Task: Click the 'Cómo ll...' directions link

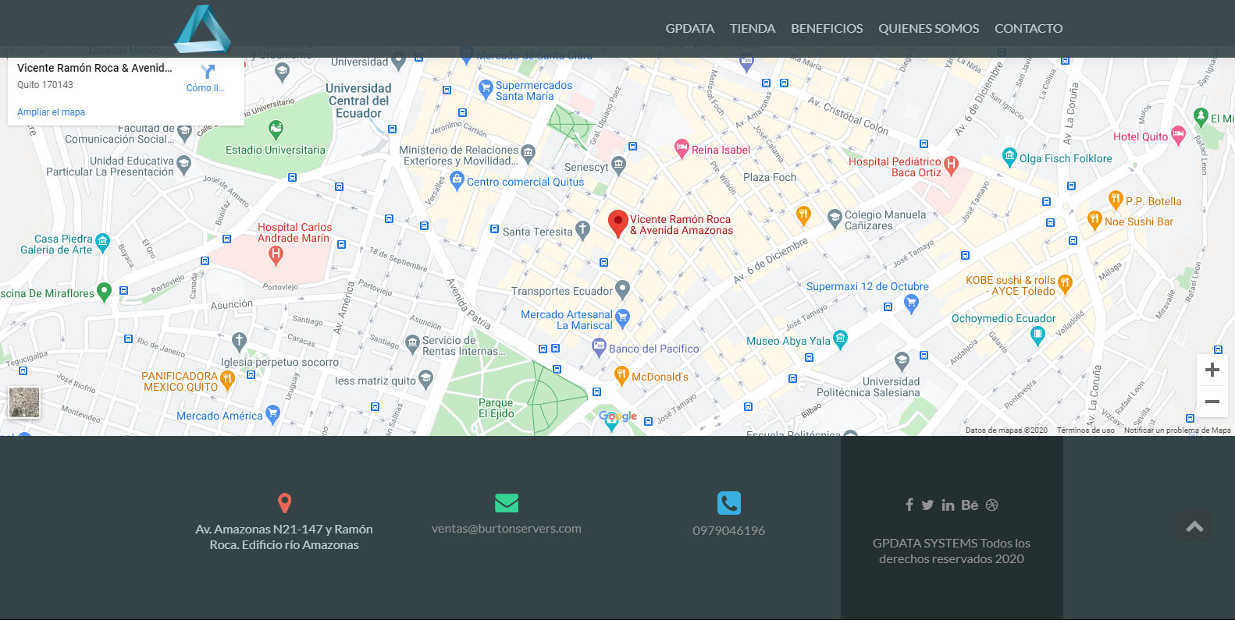Action: tap(205, 88)
